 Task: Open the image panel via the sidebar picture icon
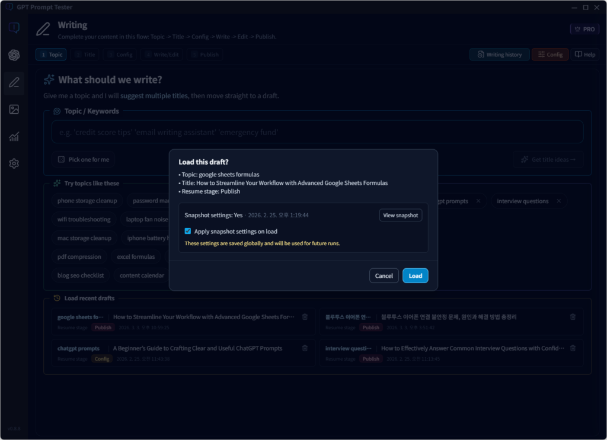14,110
